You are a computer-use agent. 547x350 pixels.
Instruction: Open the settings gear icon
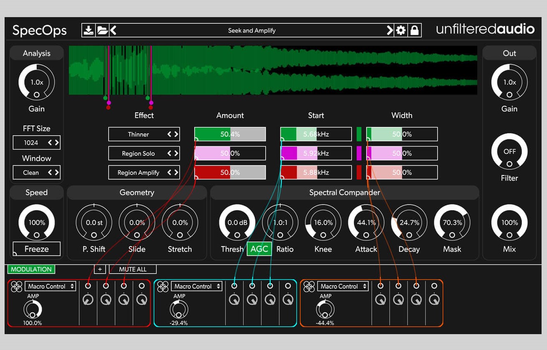click(x=401, y=30)
